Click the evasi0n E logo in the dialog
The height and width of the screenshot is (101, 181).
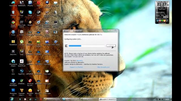point(66,46)
